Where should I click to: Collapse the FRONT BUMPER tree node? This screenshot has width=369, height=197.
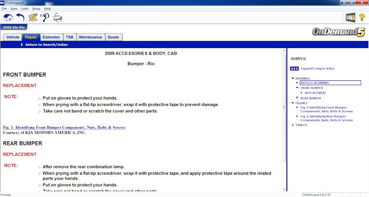tap(297, 88)
